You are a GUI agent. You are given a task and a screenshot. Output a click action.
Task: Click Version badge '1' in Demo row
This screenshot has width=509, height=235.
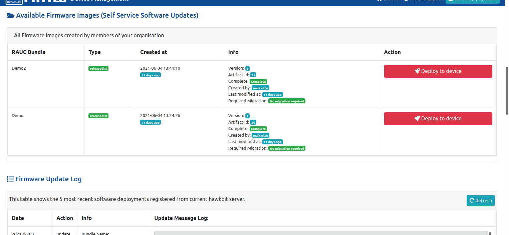[x=247, y=116]
